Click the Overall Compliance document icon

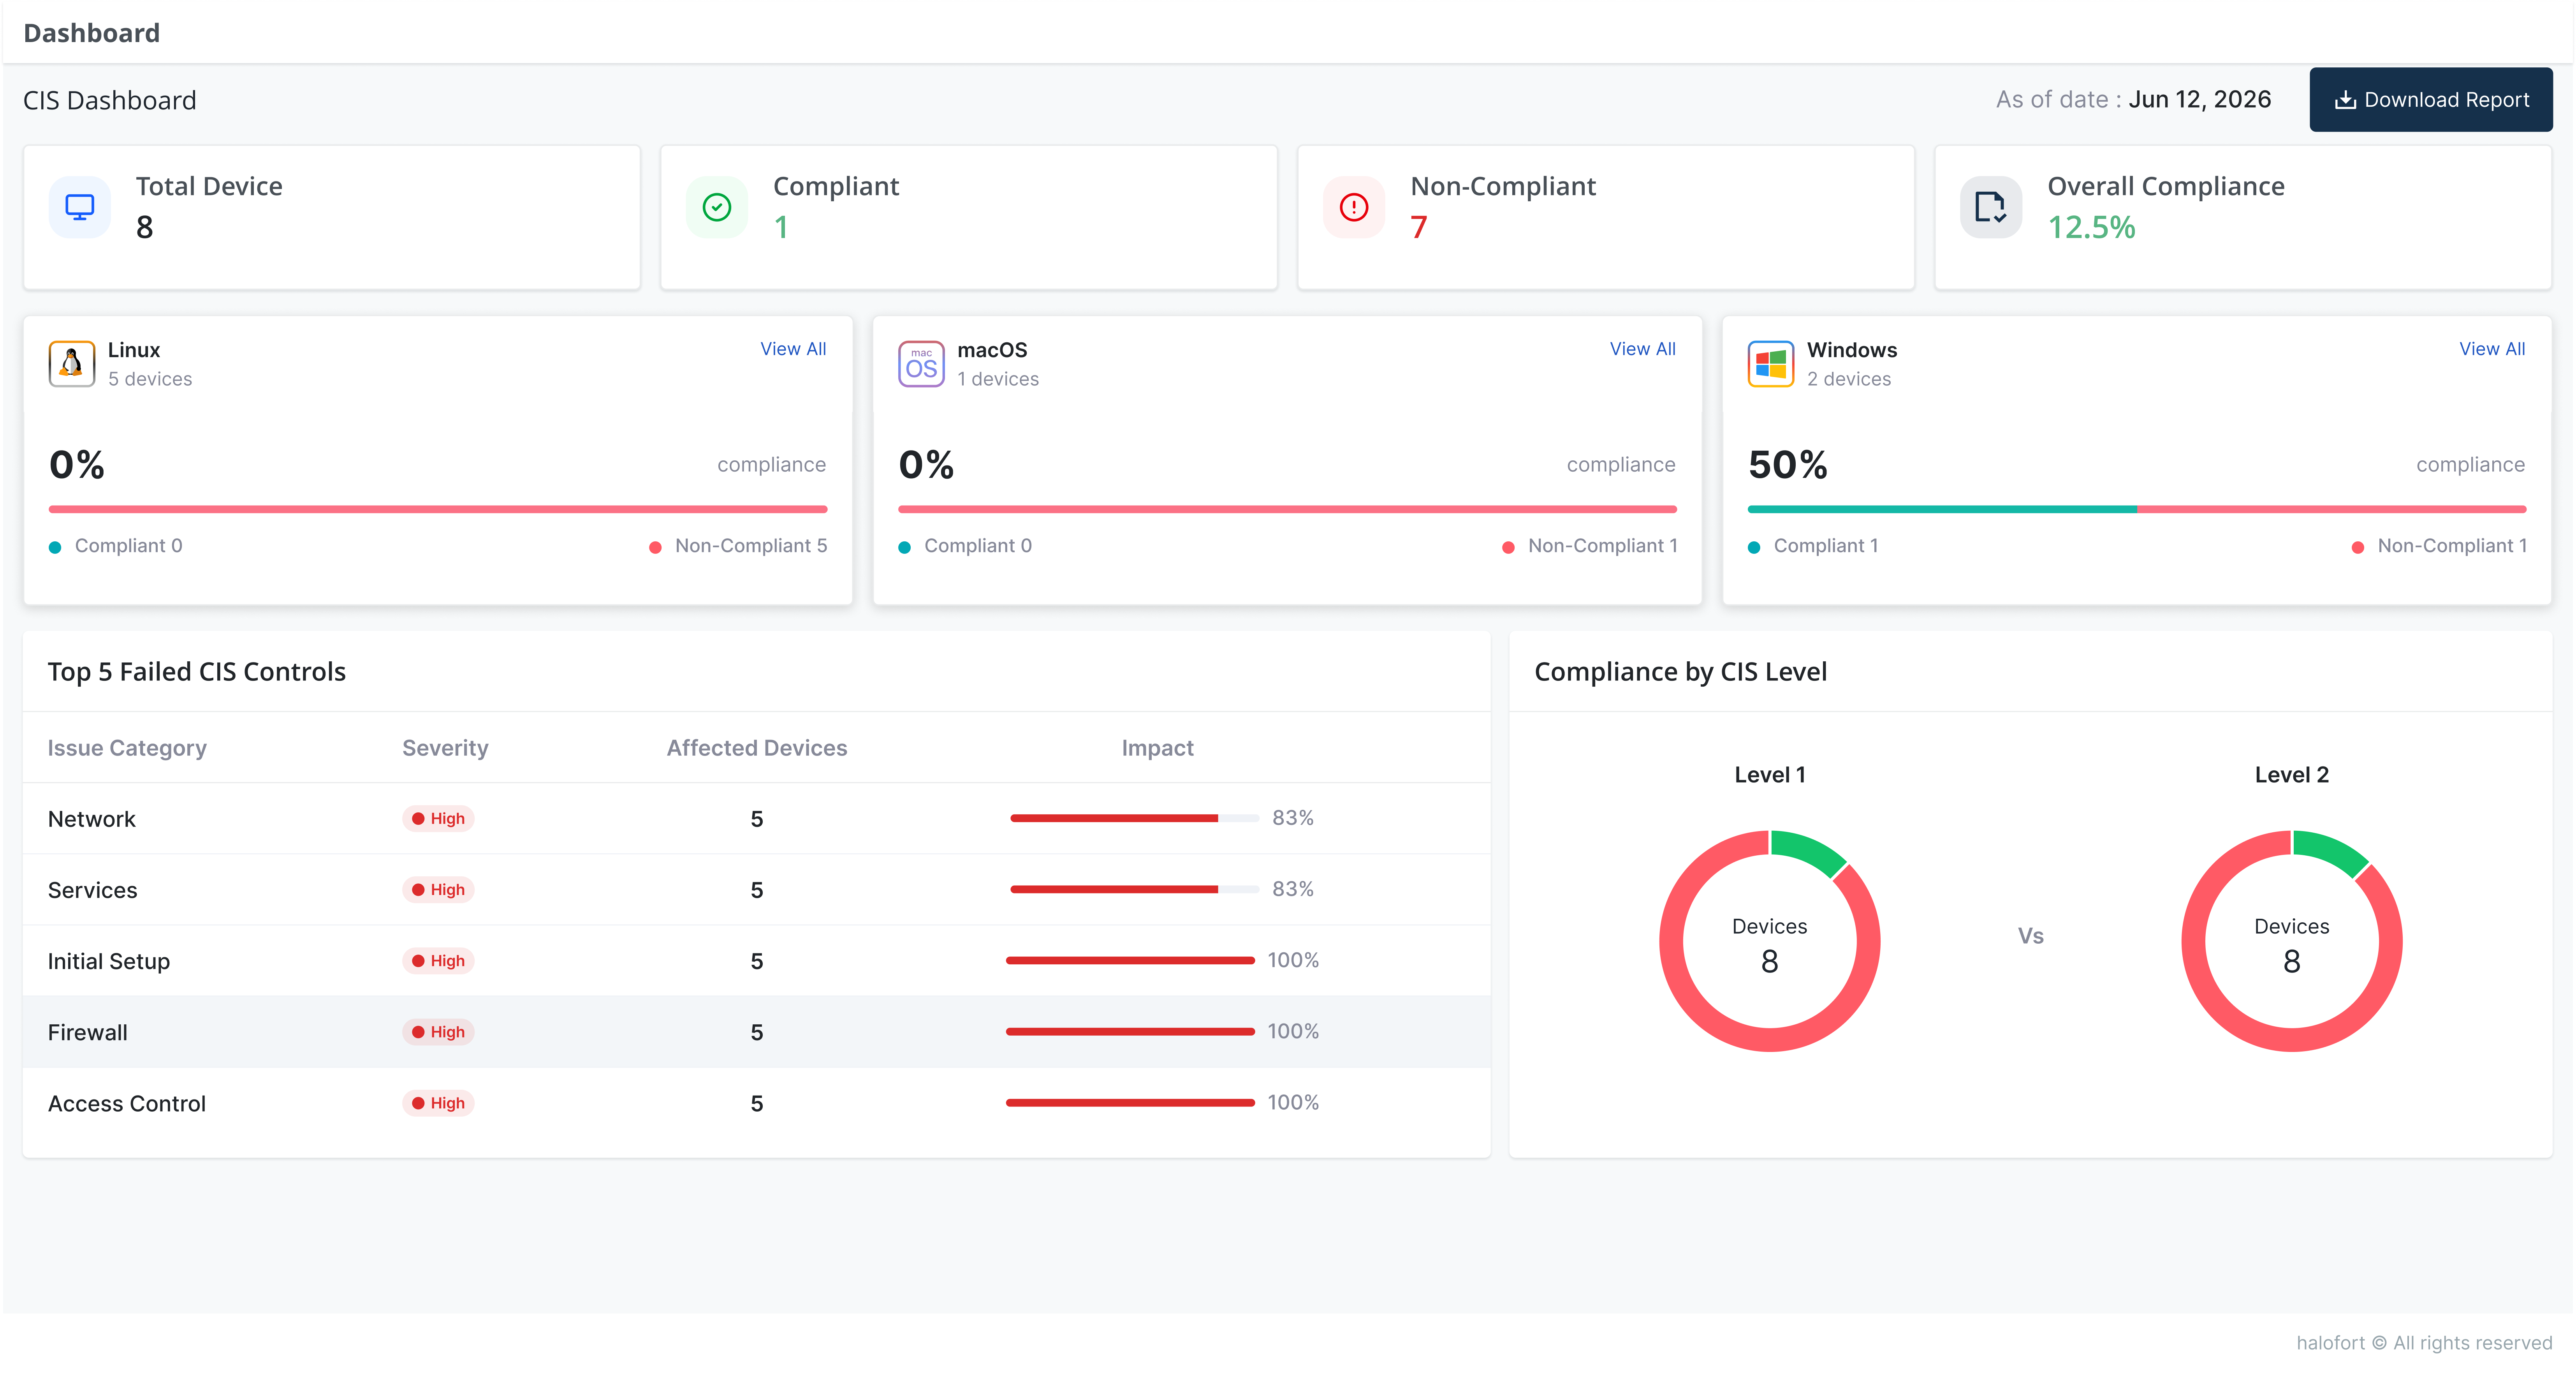[x=1991, y=207]
